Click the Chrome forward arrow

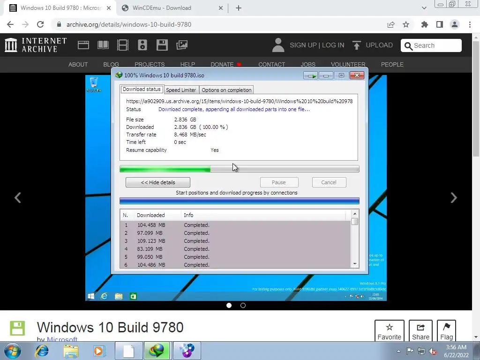coord(25,24)
